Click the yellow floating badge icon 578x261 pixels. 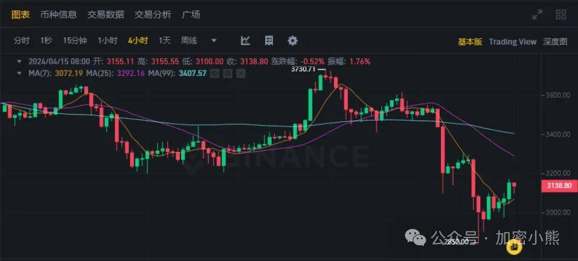click(x=514, y=247)
